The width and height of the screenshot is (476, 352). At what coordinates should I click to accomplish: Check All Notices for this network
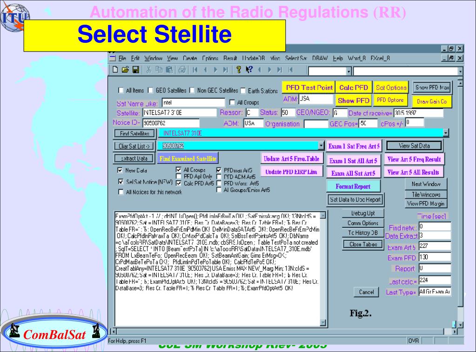tap(121, 192)
